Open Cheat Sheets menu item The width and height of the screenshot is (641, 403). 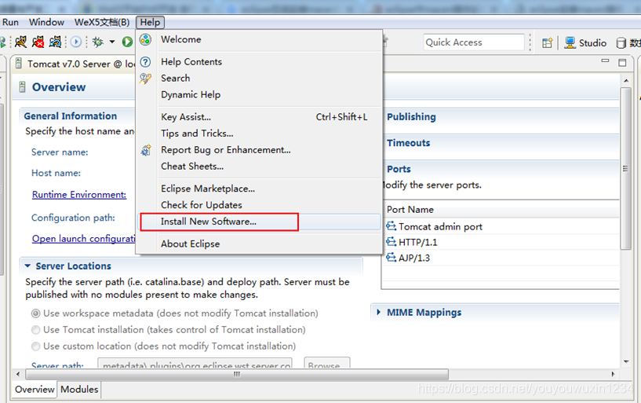click(192, 166)
